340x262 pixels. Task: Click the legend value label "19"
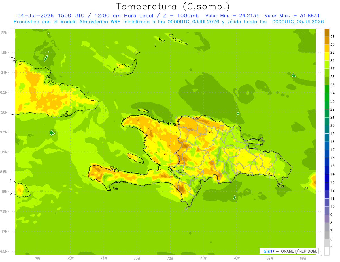[332, 133]
